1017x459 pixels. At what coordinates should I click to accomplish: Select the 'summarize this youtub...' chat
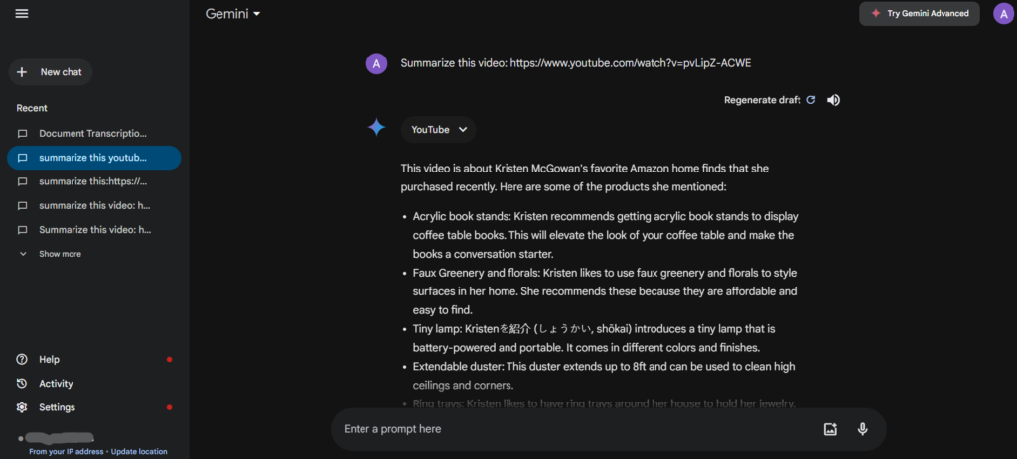(x=94, y=158)
